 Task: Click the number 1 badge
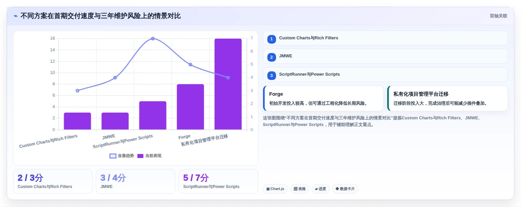(271, 39)
